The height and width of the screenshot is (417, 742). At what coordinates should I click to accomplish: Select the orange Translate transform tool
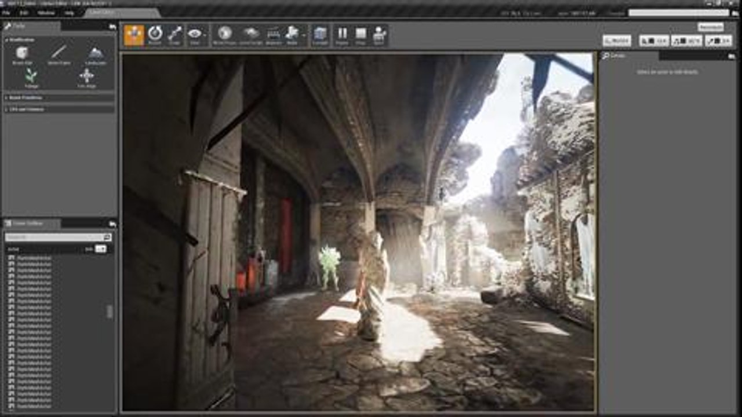(x=134, y=35)
